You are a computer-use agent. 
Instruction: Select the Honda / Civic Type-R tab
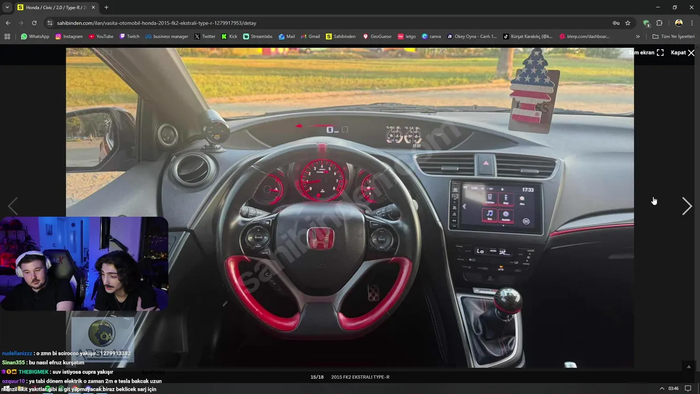click(56, 7)
